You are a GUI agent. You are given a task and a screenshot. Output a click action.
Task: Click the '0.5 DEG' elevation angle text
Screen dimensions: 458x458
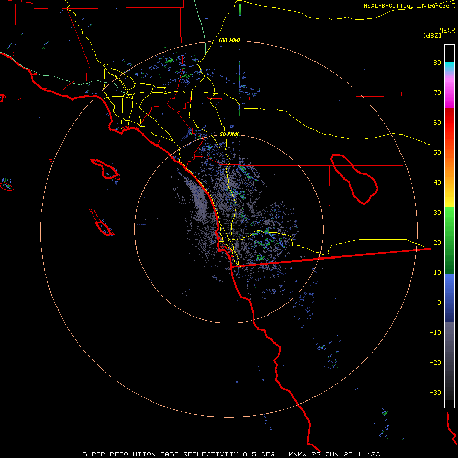tap(260, 454)
